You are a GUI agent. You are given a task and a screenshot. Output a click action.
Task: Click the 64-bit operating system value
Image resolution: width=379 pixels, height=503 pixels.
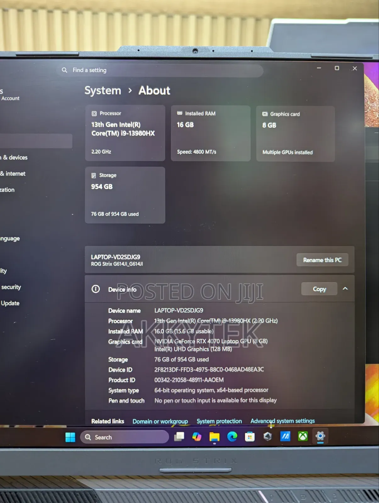pyautogui.click(x=211, y=390)
